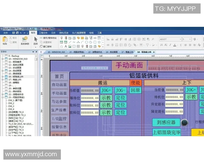Click the 马达参数 button on canvas
This screenshot has width=204, height=163.
59,102
